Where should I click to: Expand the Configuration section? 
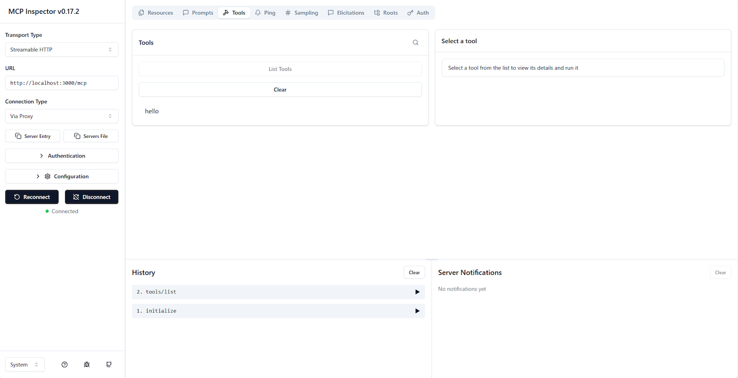coord(61,177)
